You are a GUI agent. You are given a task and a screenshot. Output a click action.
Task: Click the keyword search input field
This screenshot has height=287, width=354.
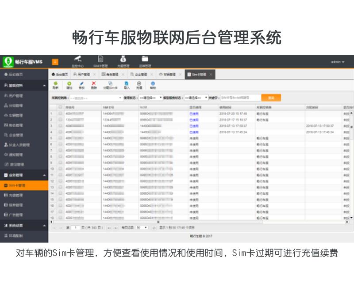[239, 98]
